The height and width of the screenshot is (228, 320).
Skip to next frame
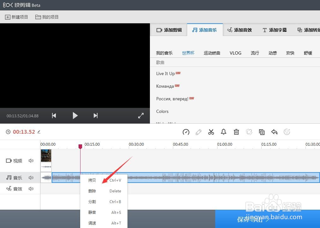point(96,116)
